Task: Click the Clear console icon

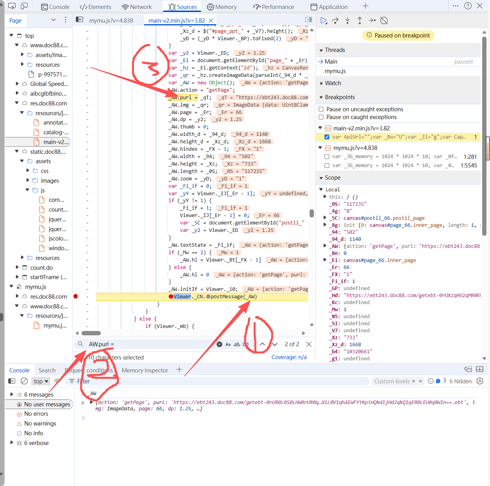Action: 24,381
